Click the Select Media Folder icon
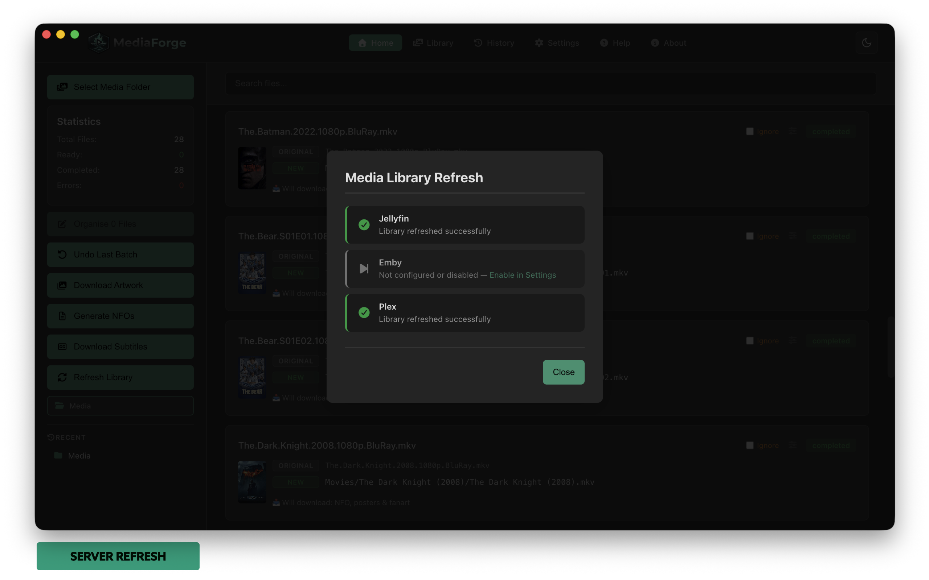 point(62,87)
